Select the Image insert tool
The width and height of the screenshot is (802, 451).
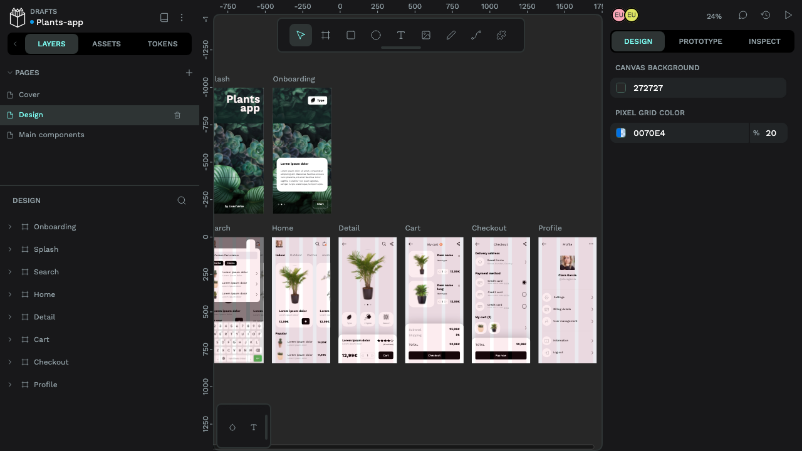(x=426, y=35)
